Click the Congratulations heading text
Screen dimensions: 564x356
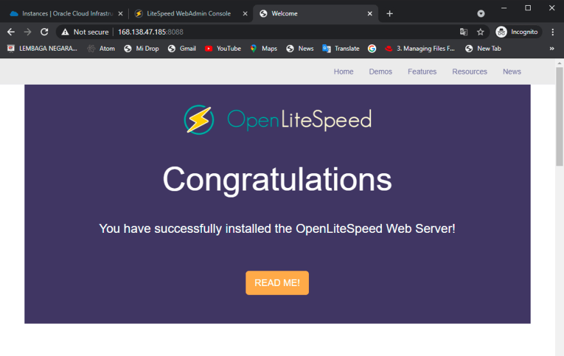pos(277,180)
